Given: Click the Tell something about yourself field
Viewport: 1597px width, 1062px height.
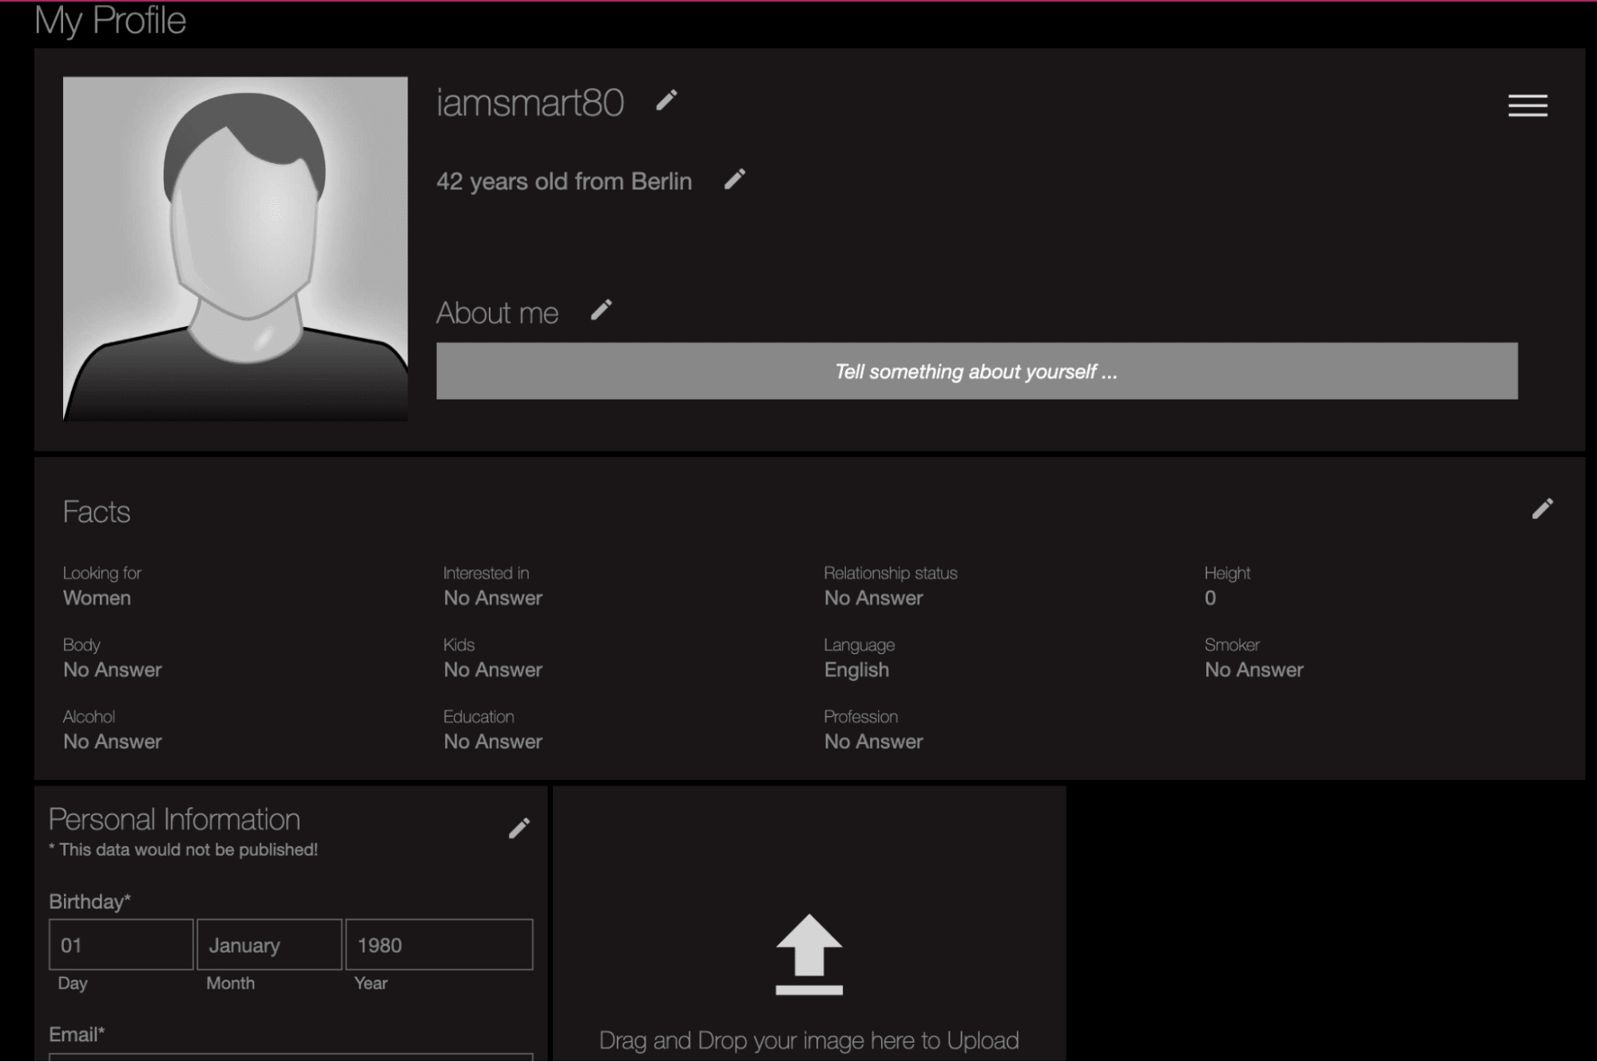Looking at the screenshot, I should pyautogui.click(x=976, y=371).
